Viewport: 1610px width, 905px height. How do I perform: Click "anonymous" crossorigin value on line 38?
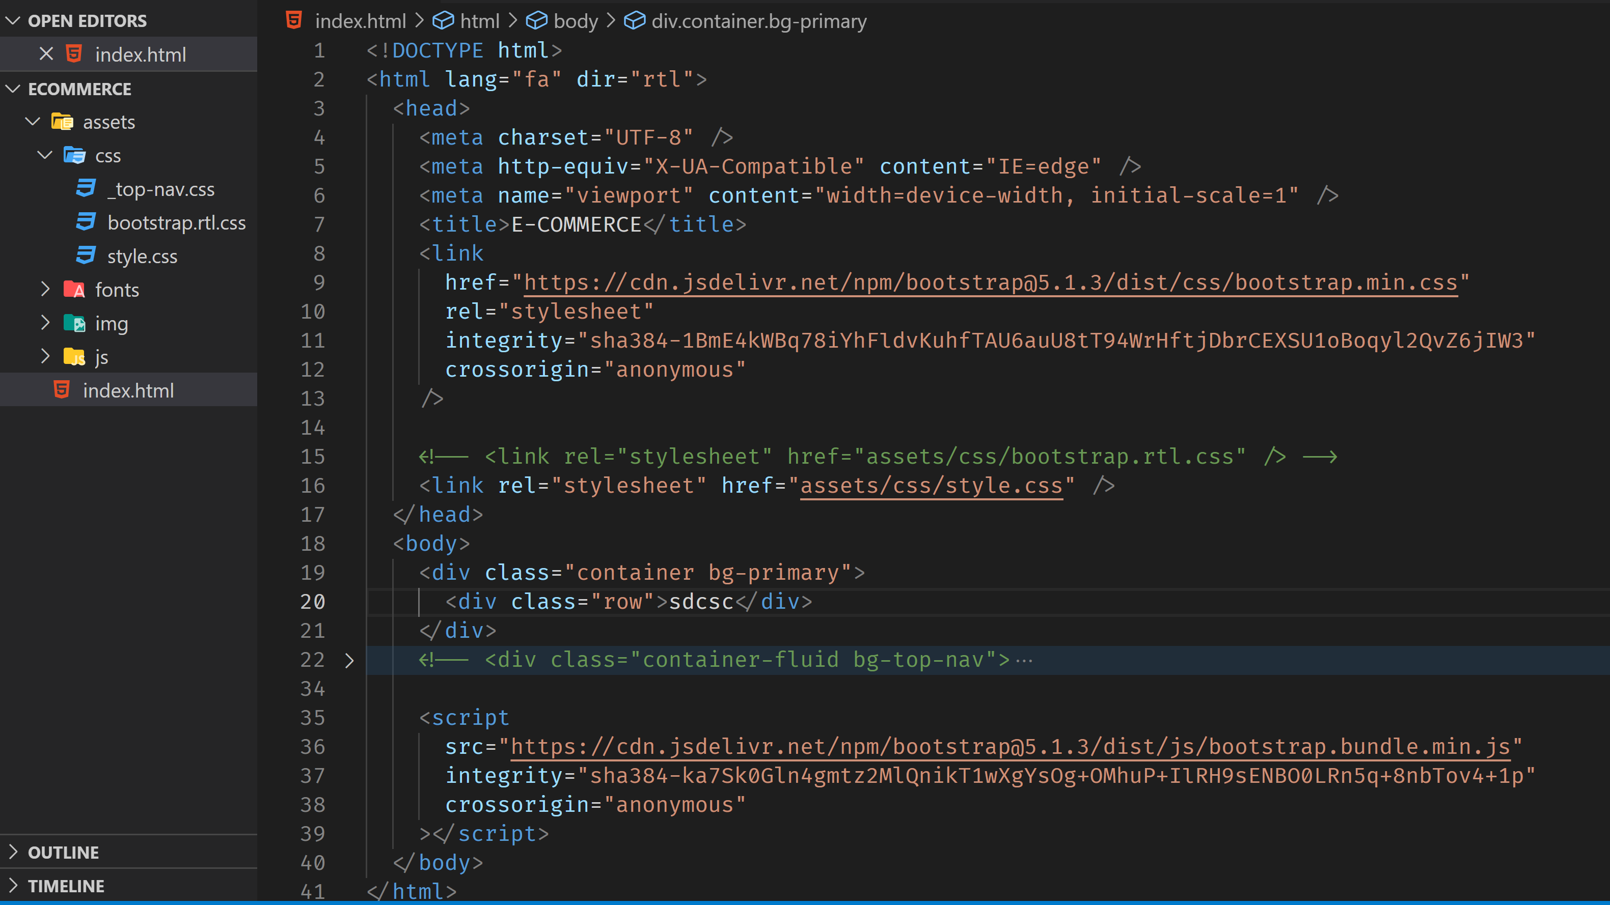point(674,804)
